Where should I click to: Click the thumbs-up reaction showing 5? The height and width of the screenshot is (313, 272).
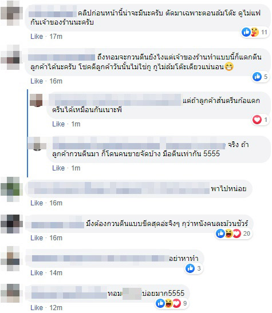[x=260, y=77]
